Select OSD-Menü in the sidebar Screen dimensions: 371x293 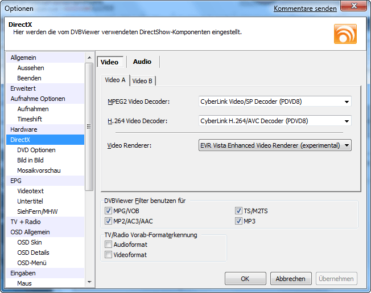(x=45, y=263)
